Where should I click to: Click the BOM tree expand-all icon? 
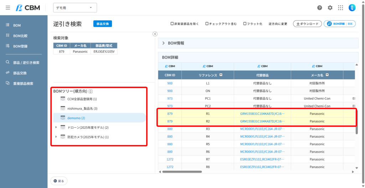[91, 92]
